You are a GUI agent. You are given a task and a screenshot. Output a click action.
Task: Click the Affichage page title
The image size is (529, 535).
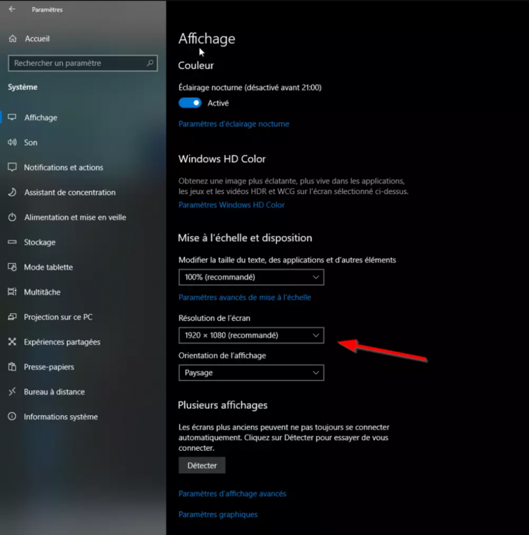click(x=206, y=39)
